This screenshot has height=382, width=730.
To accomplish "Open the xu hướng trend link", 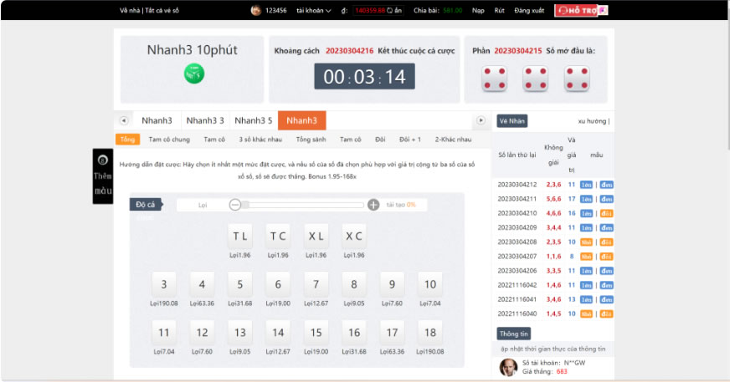I will point(592,121).
